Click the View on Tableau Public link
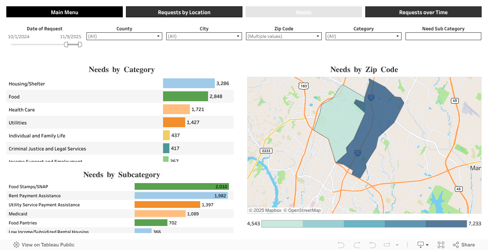Screen dimensions: 488x250 (48, 245)
